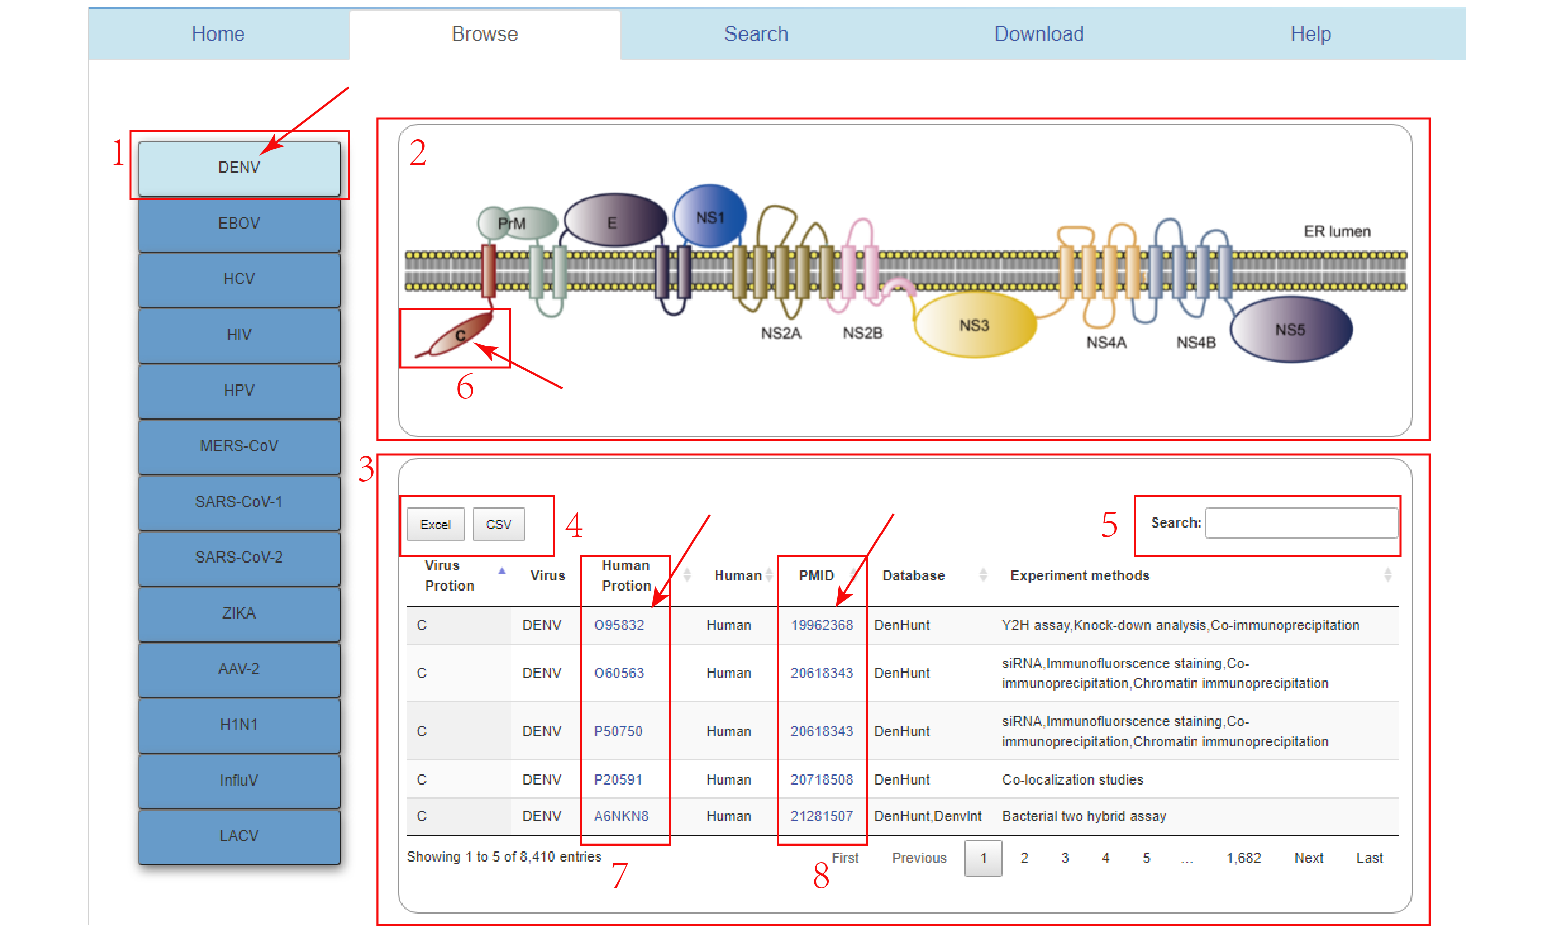Open the Search tab
The height and width of the screenshot is (934, 1556).
pyautogui.click(x=755, y=34)
